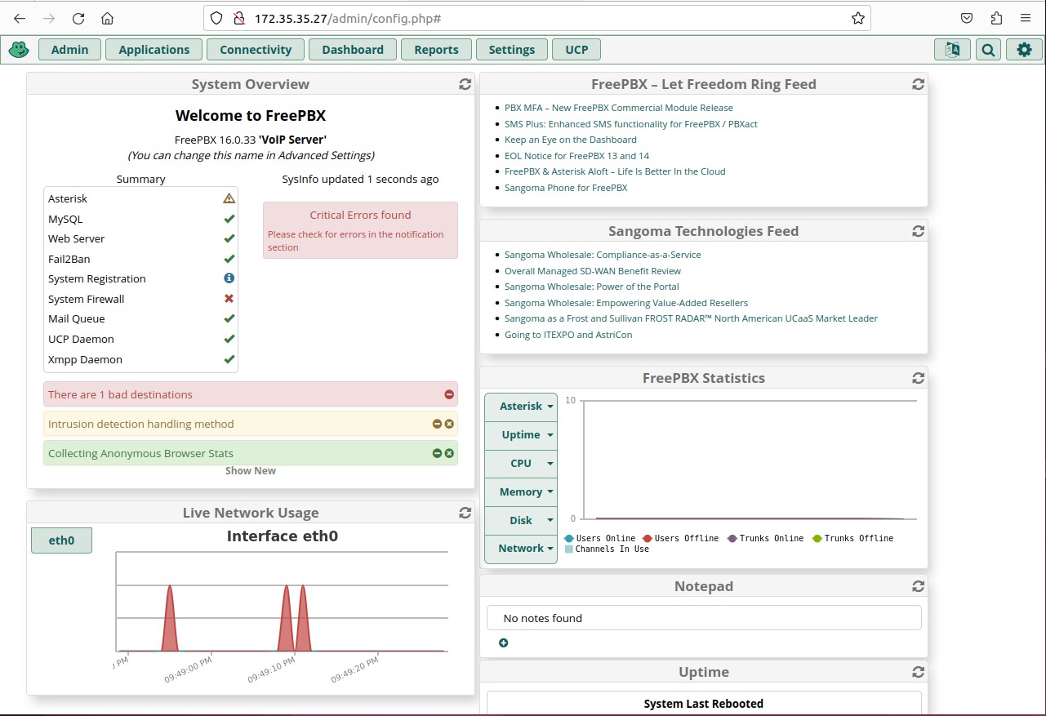Open Sangoma Phone for FreePBX link
Screen dimensions: 1046x716
pos(566,188)
